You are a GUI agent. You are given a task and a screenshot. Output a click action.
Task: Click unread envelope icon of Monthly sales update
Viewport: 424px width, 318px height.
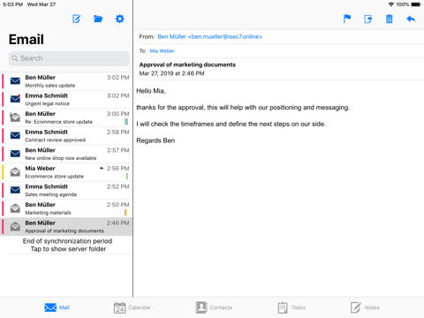(15, 81)
